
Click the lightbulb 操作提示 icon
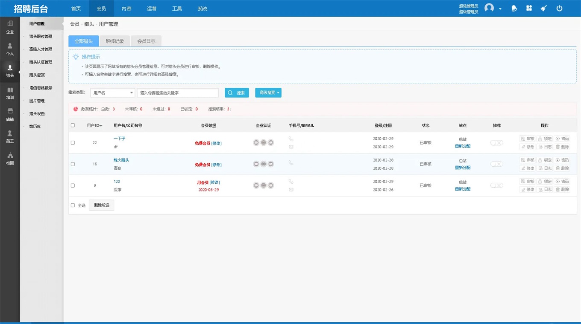pos(76,57)
